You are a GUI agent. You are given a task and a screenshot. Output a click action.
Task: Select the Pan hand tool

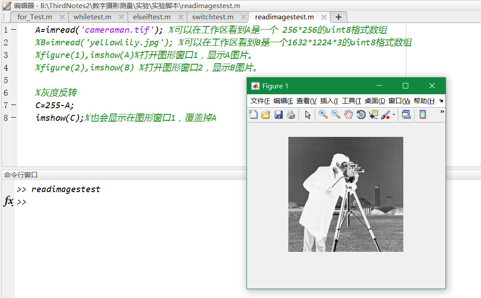[x=348, y=114]
